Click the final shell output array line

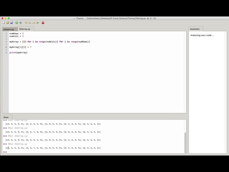[x=53, y=148]
